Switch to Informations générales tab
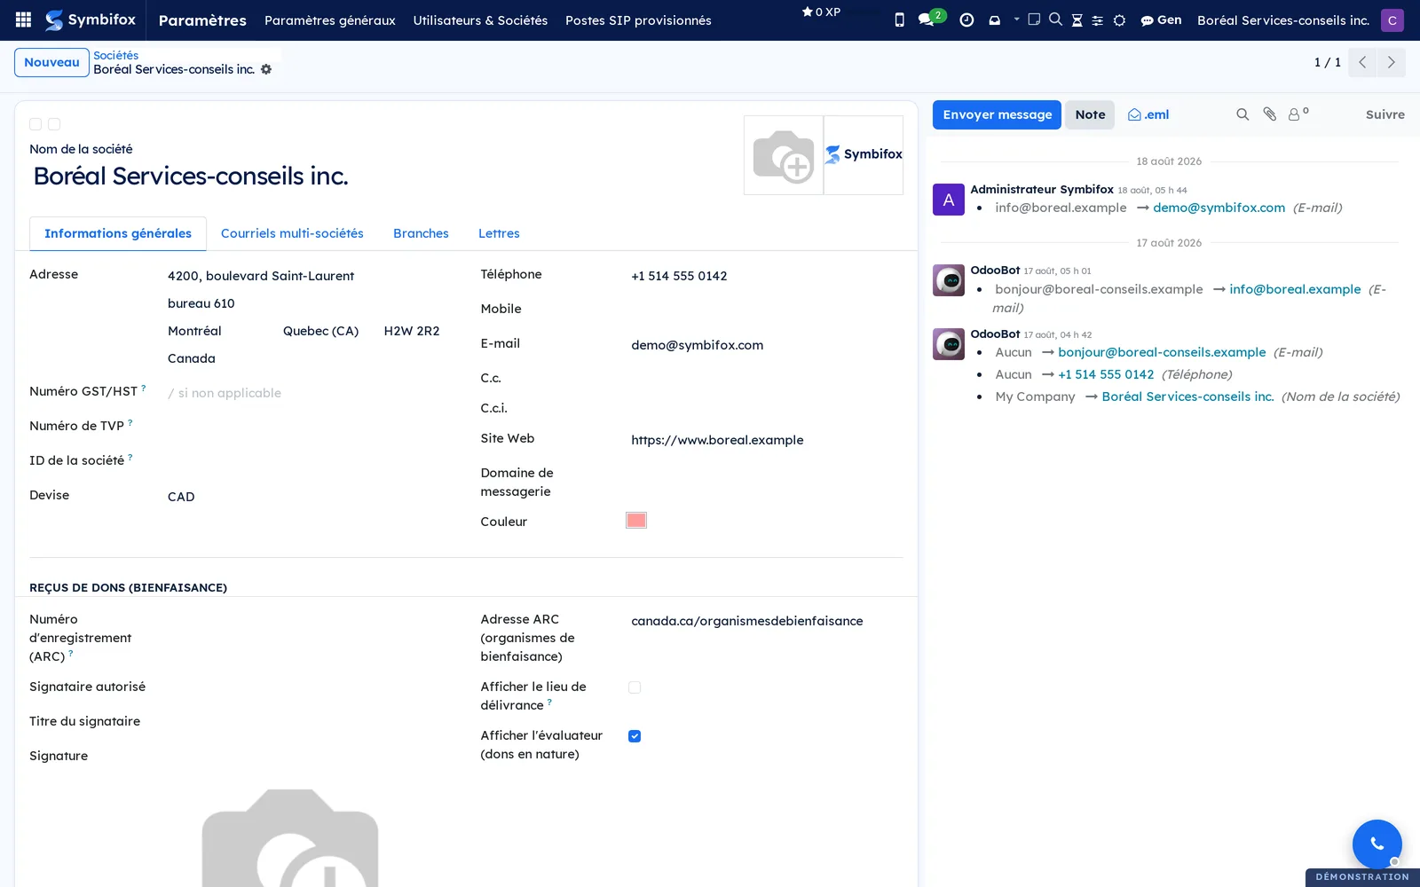The width and height of the screenshot is (1420, 887). click(118, 233)
